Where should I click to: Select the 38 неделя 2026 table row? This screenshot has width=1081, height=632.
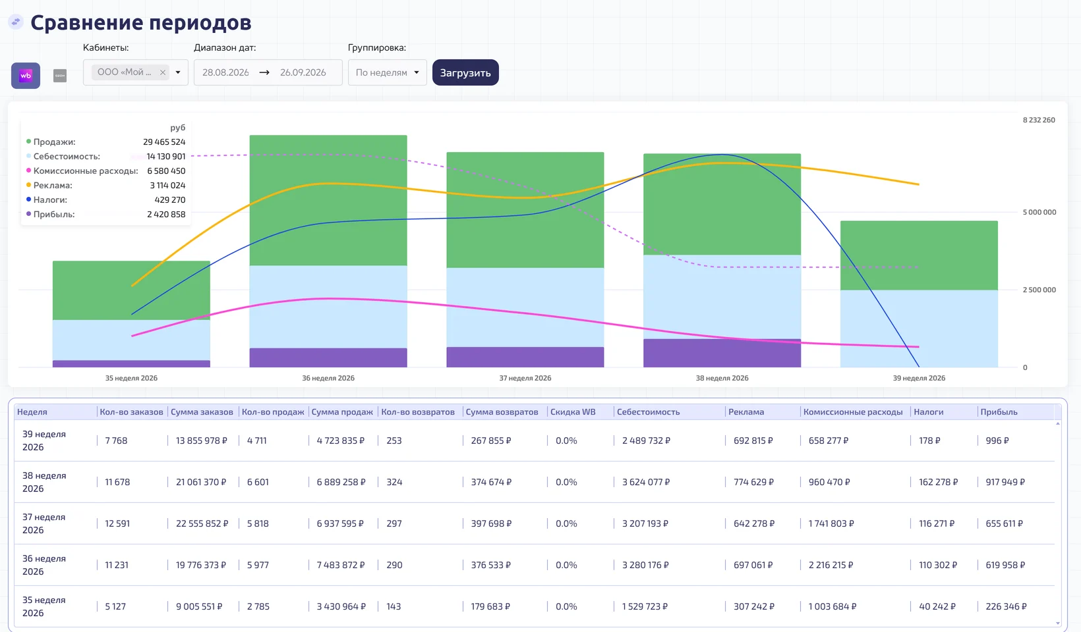coord(535,482)
